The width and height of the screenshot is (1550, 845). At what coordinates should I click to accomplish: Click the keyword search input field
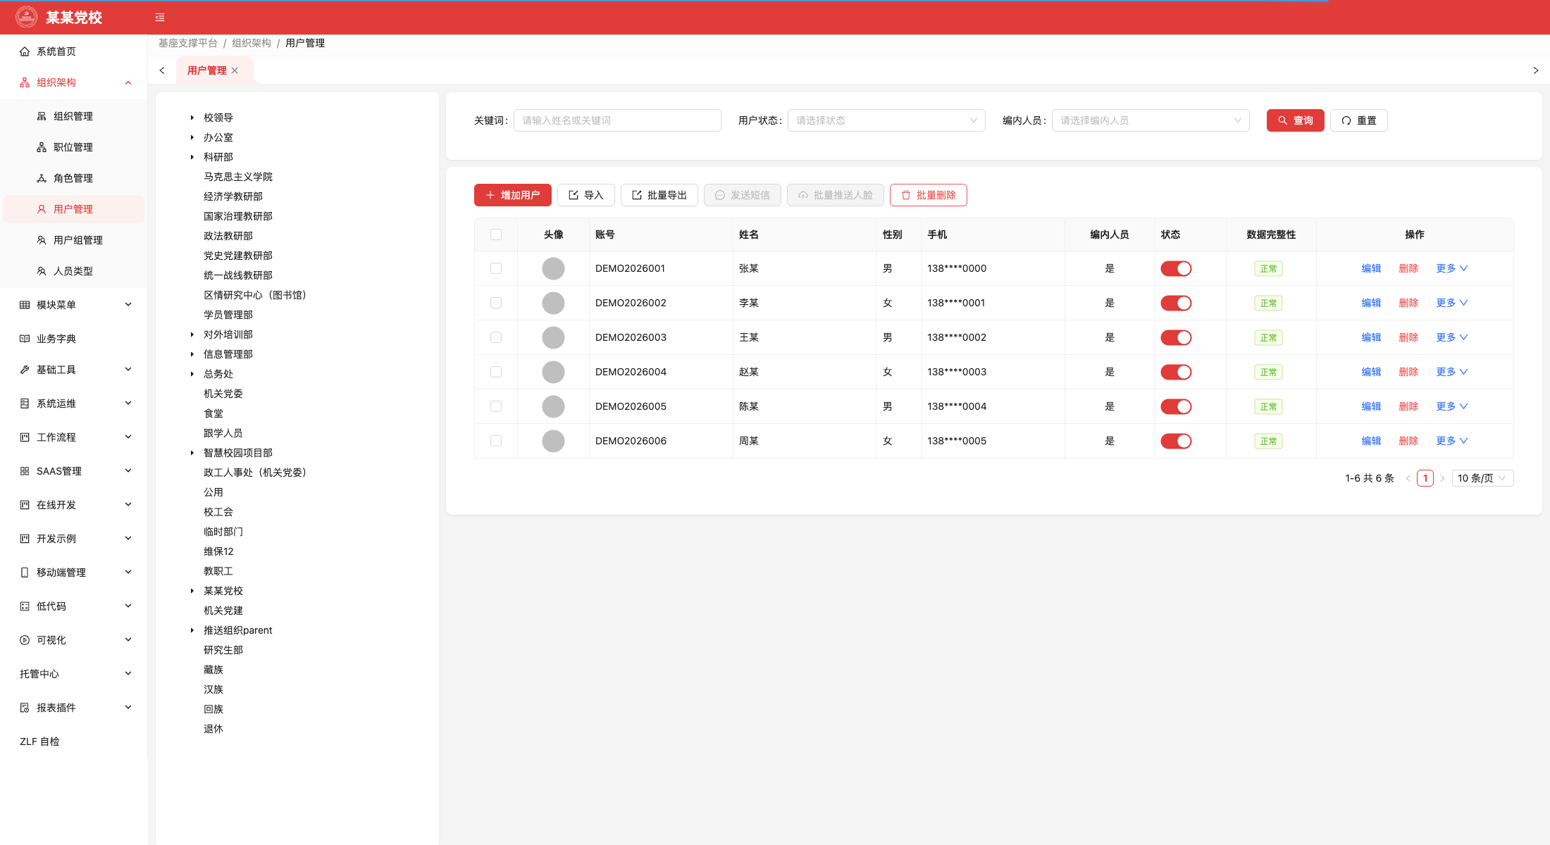coord(617,120)
